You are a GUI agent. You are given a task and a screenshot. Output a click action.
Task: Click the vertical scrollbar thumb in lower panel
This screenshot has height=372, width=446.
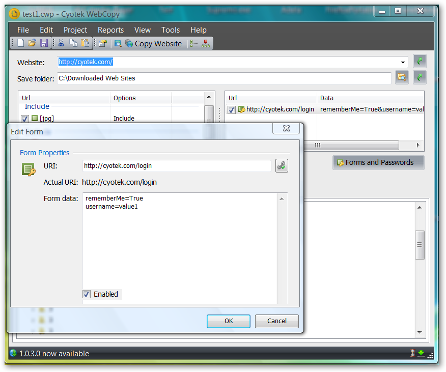pyautogui.click(x=420, y=245)
